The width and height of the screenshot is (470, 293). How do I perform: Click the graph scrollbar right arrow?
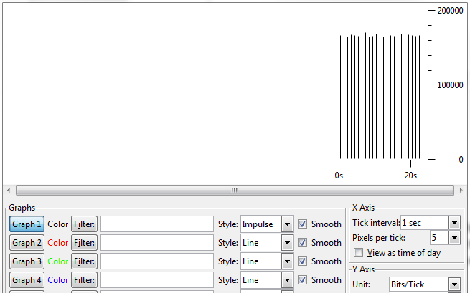coord(461,190)
